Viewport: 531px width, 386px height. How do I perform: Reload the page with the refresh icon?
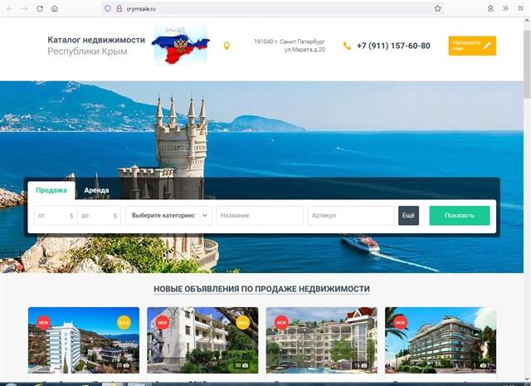(x=40, y=9)
